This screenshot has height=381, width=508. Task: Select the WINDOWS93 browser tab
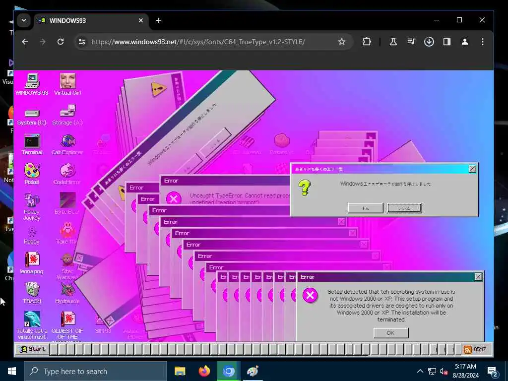point(91,20)
